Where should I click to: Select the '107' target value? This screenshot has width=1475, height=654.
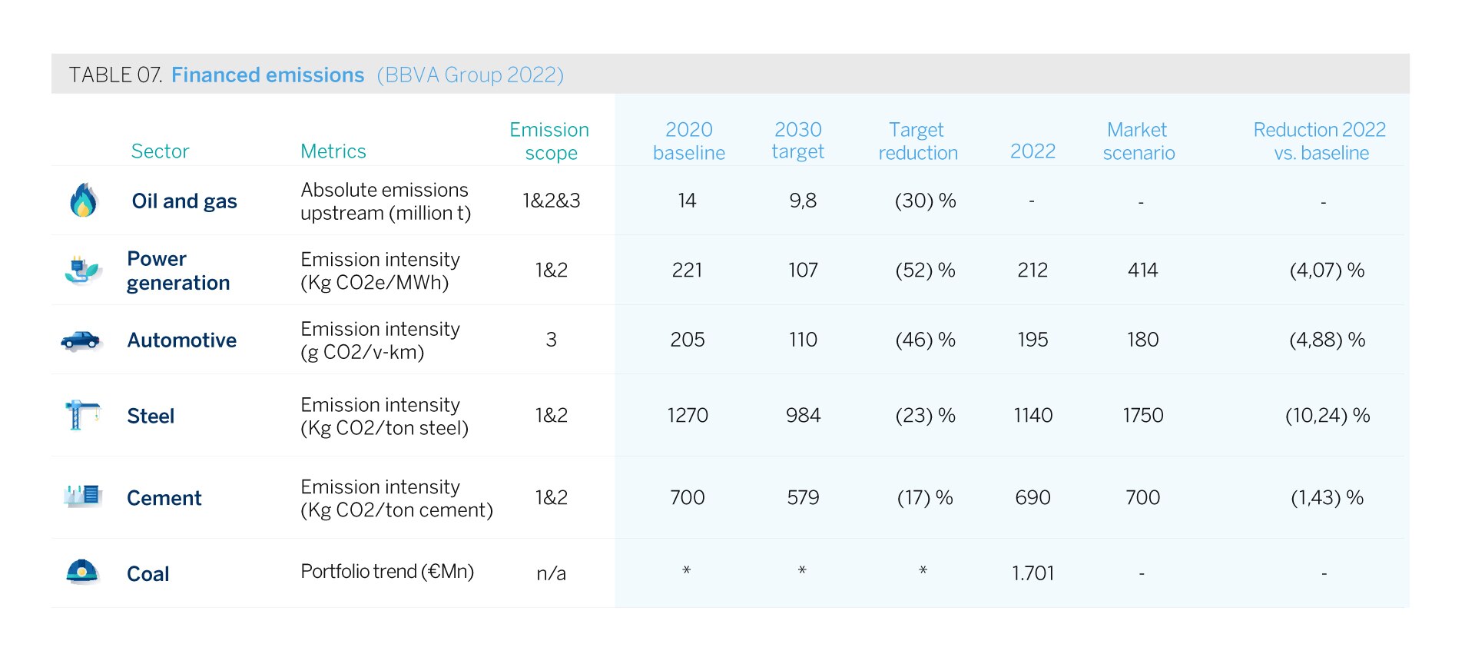tap(803, 270)
